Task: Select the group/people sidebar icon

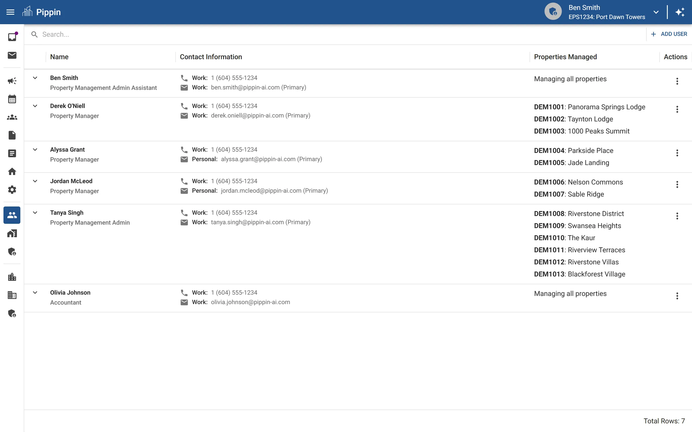Action: [12, 117]
